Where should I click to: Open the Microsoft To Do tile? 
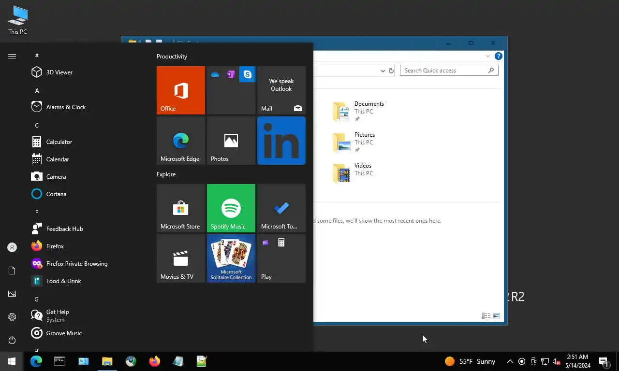tap(281, 208)
